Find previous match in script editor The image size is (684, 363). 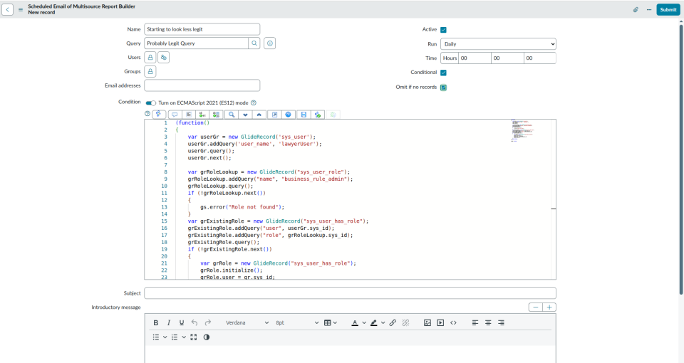pos(259,114)
